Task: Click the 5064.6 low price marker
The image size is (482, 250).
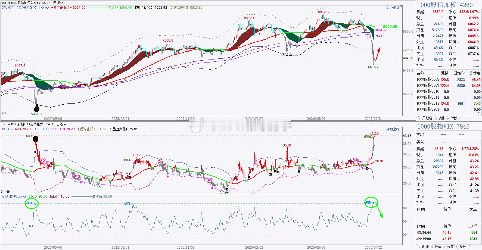Action: [36, 114]
